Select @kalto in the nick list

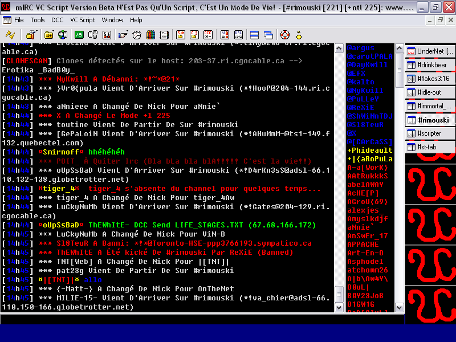click(361, 82)
